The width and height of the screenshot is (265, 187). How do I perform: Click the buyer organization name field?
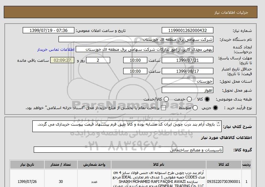point(136,39)
